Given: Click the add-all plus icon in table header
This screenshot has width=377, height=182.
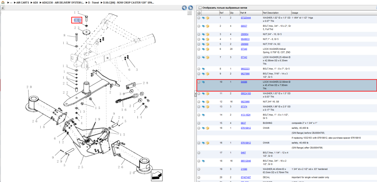Looking at the screenshot, I should pos(199,13).
